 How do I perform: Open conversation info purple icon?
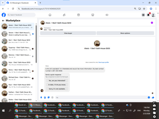pos(152,23)
